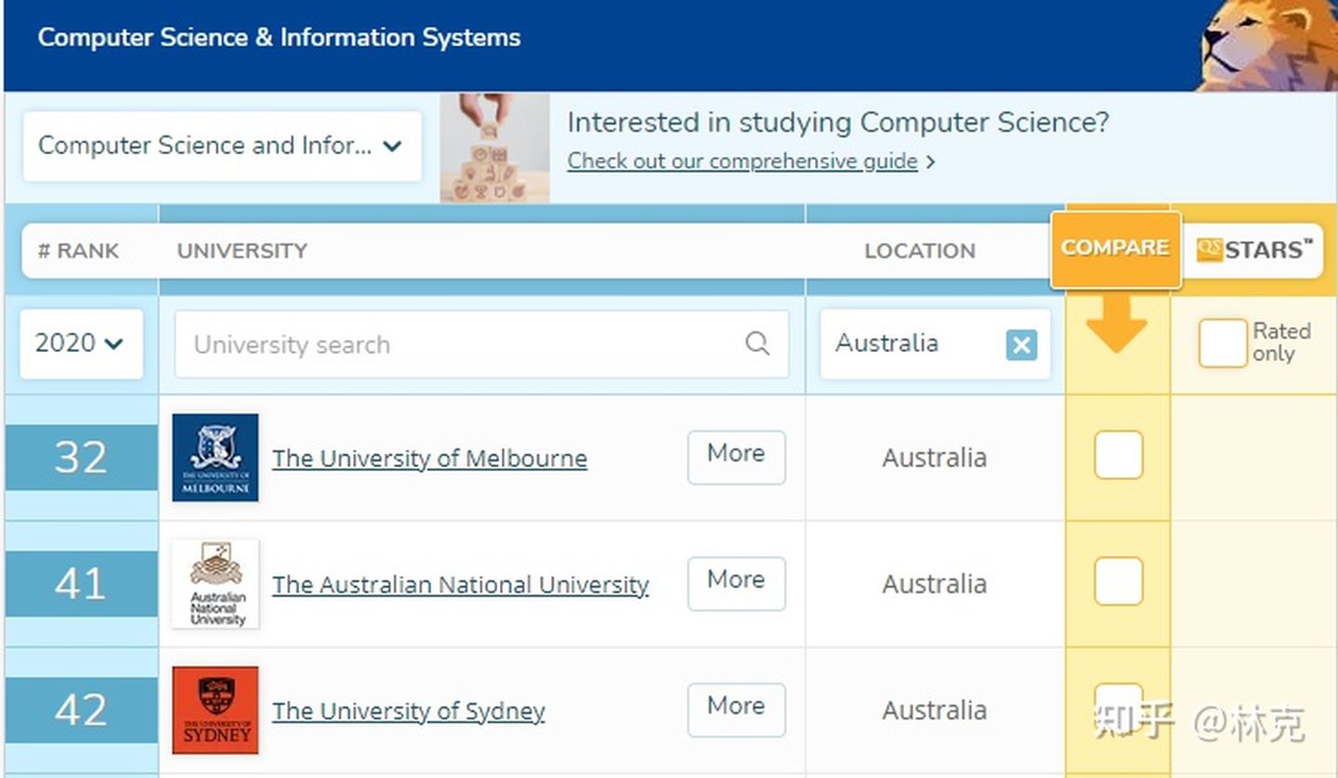Open The University of Melbourne link
Viewport: 1338px width, 778px height.
[x=429, y=459]
